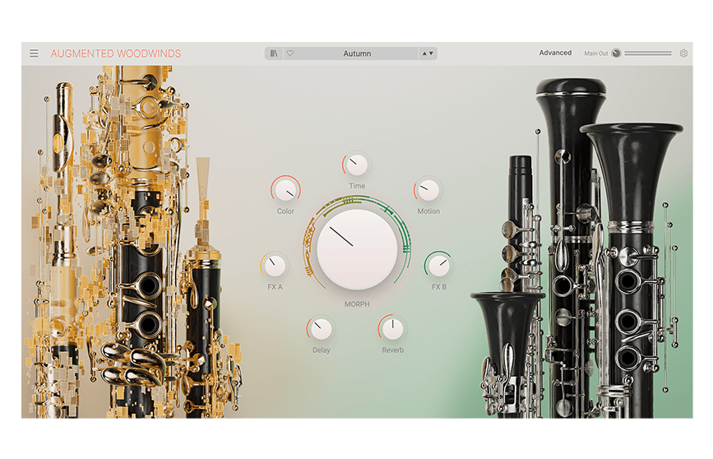
Task: Click the Color knob
Action: pos(286,191)
